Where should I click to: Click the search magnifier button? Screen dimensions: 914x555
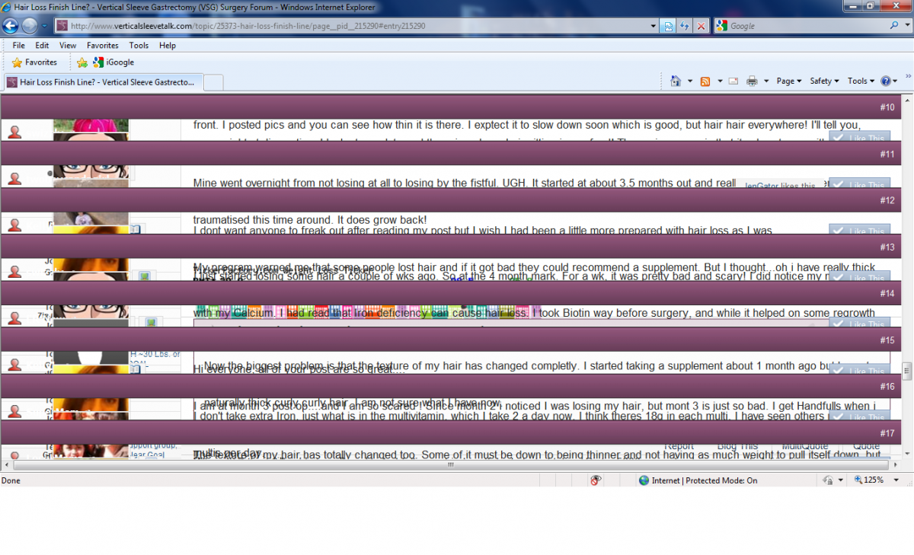(x=894, y=25)
